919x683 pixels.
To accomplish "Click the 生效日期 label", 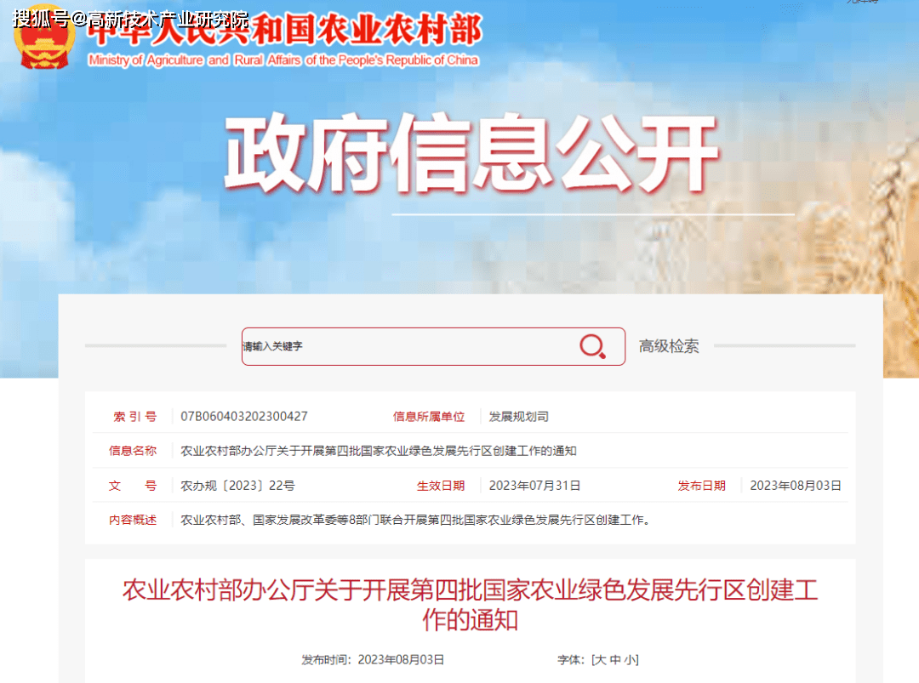I will click(440, 486).
